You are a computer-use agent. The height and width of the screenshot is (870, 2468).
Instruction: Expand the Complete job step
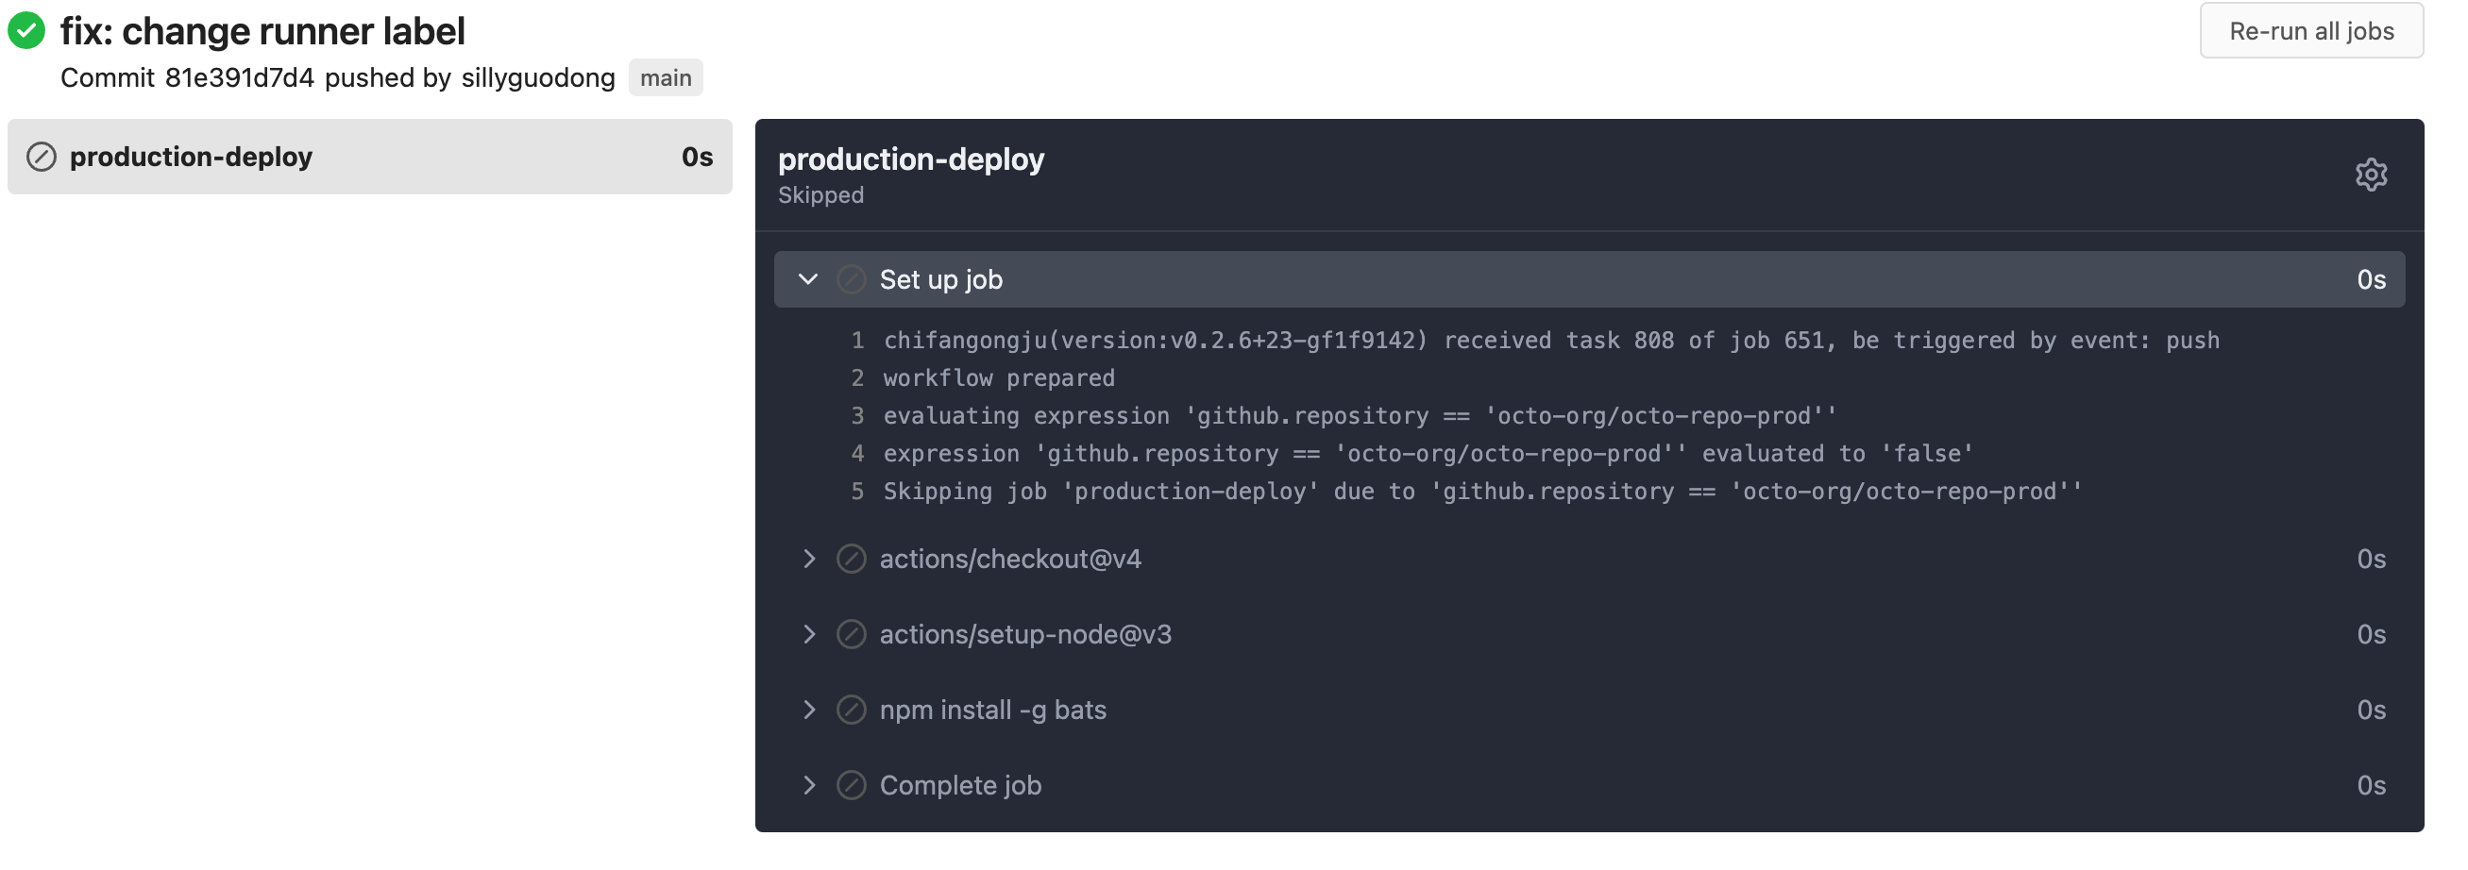click(x=808, y=786)
